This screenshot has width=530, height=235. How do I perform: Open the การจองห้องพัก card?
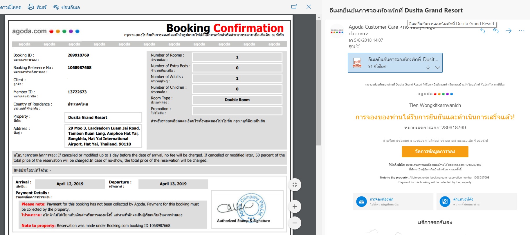coord(393,201)
